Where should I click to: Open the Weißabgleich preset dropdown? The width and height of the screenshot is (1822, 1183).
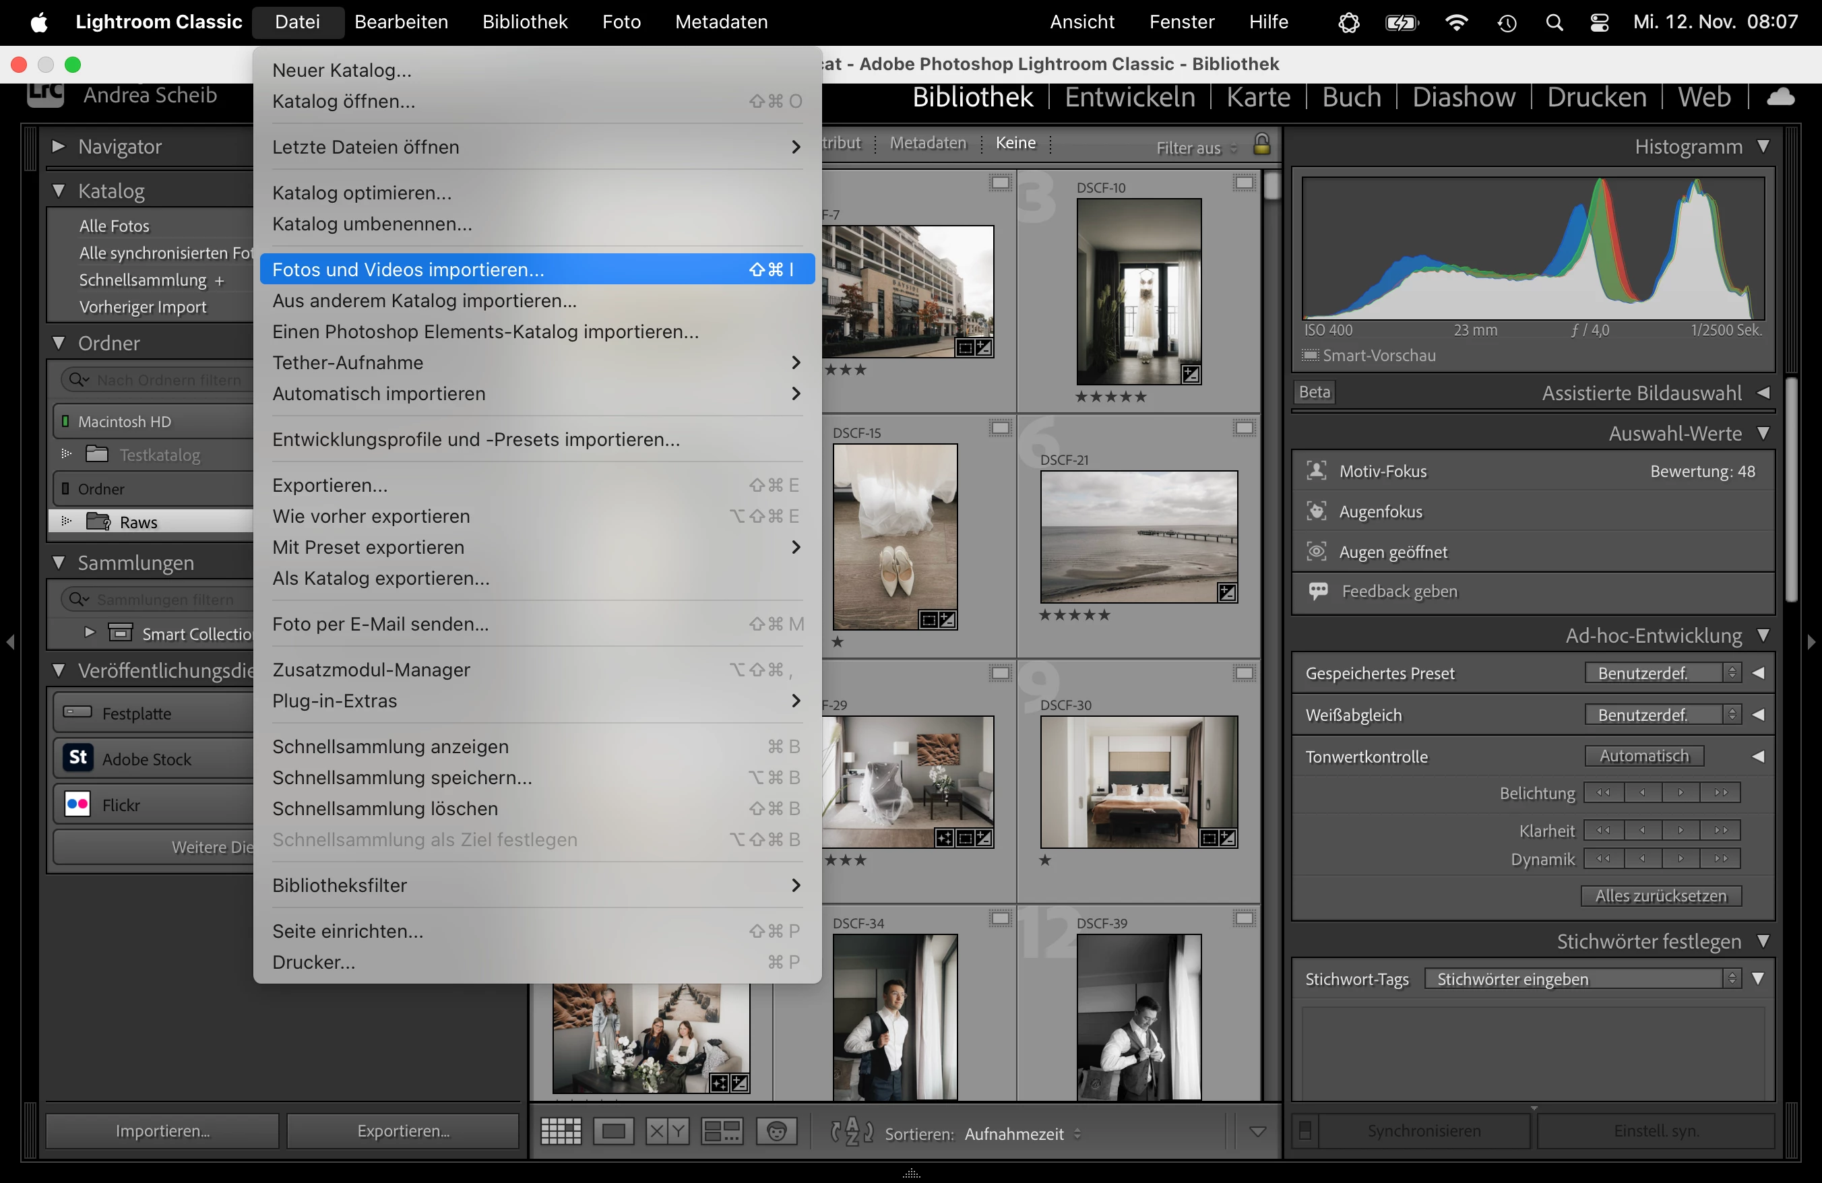point(1662,715)
